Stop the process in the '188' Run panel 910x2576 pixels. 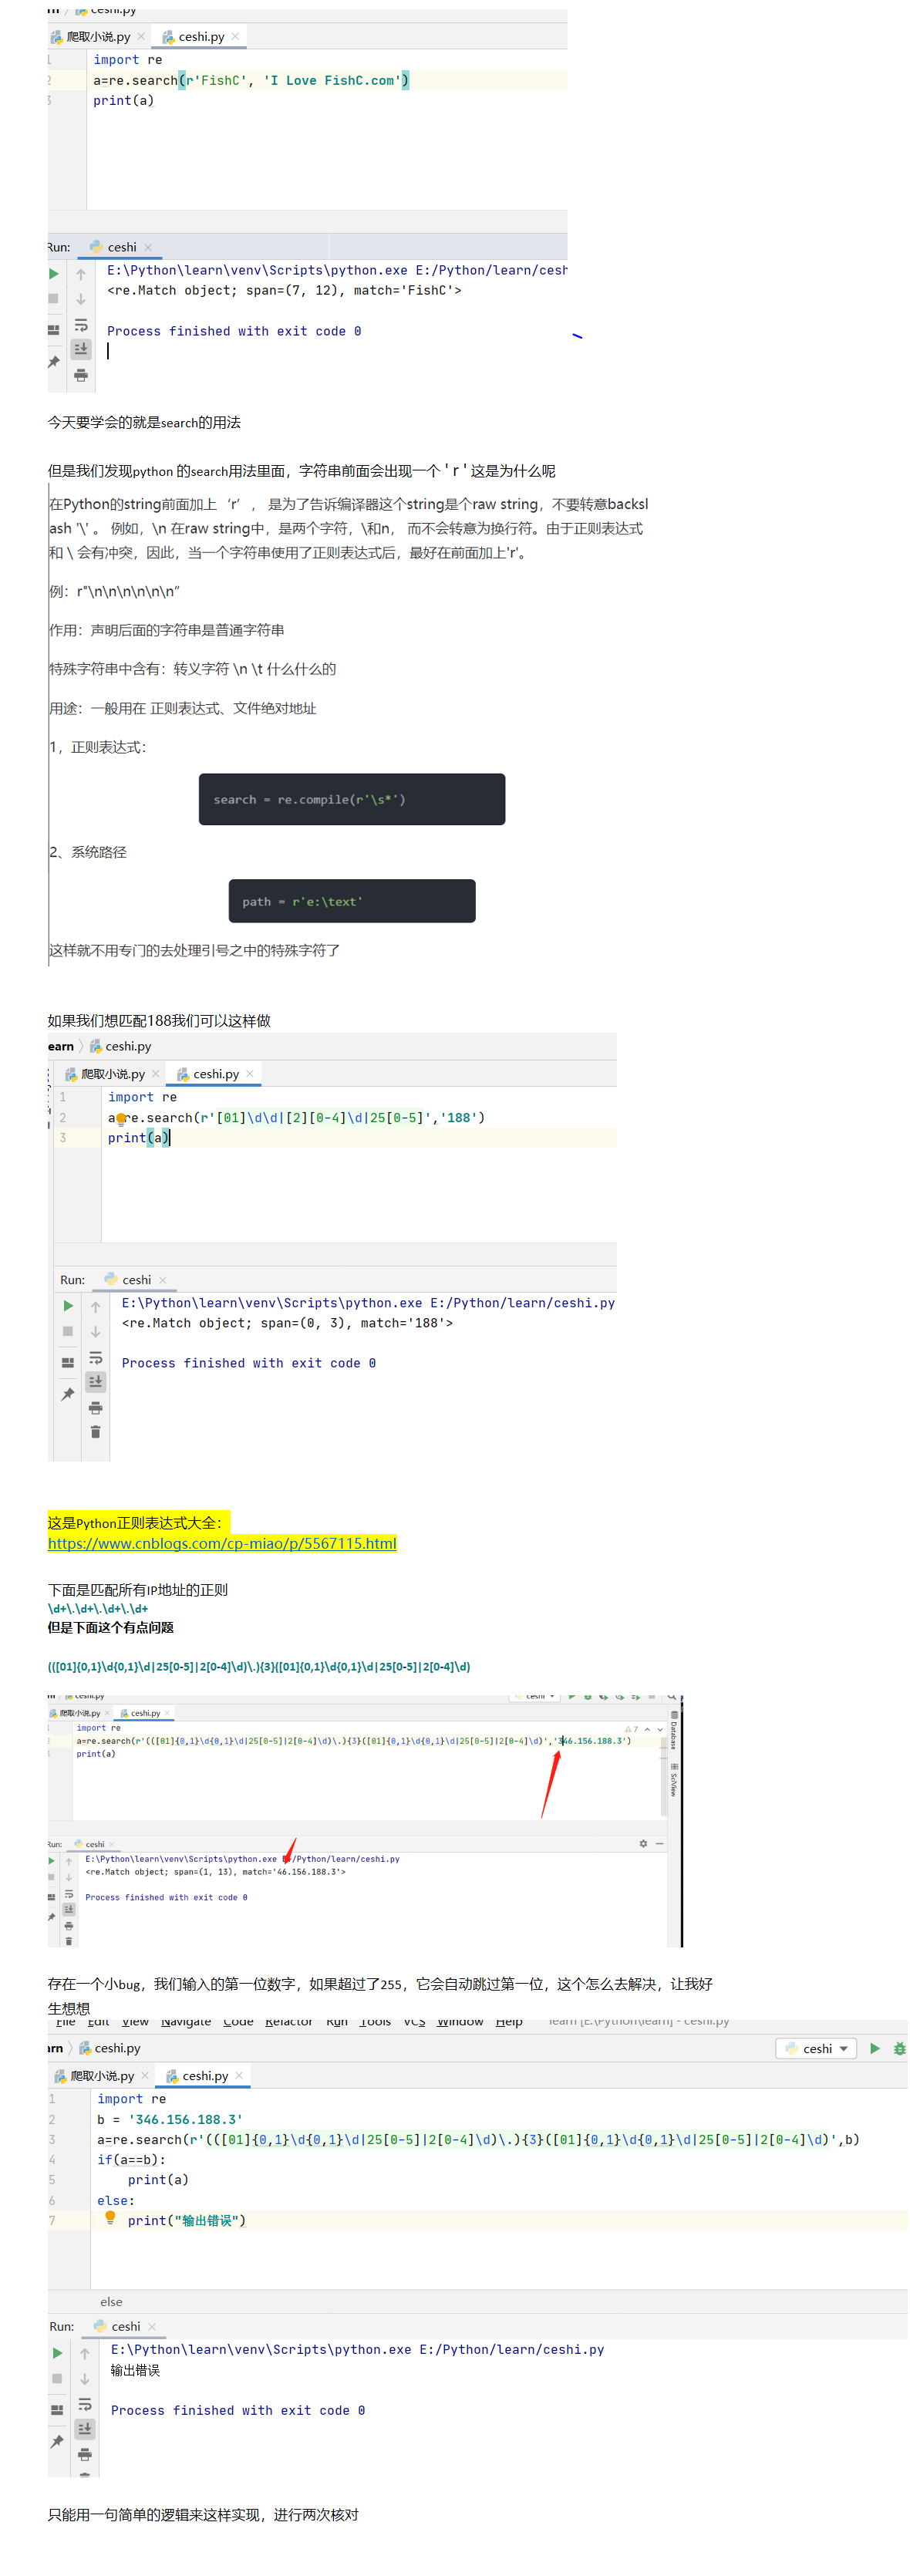(68, 1331)
